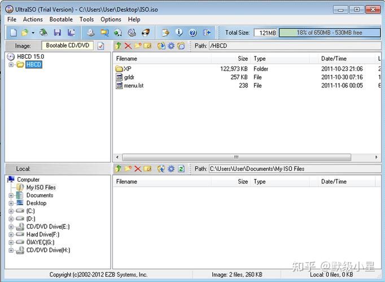Click the gear icon in Local toolbar
This screenshot has height=282, width=385.
coord(171,169)
